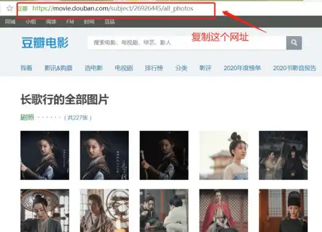Open the 影评 navigation link
The height and width of the screenshot is (232, 322).
[x=205, y=68]
